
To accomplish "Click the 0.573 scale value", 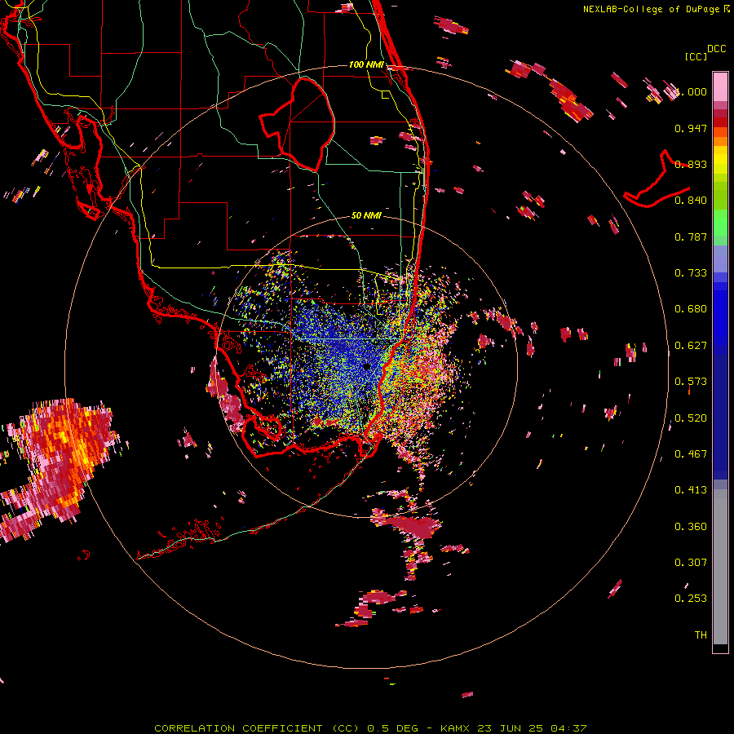I will click(691, 382).
